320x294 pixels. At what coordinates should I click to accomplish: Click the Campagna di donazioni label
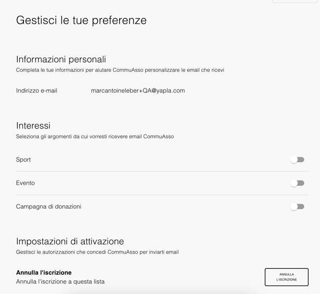coord(49,207)
